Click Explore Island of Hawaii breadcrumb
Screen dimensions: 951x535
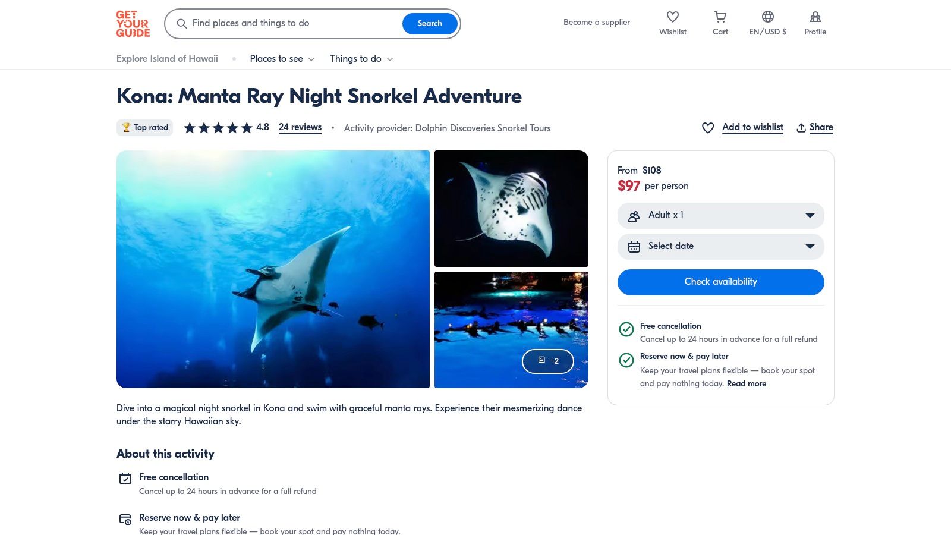pos(167,59)
